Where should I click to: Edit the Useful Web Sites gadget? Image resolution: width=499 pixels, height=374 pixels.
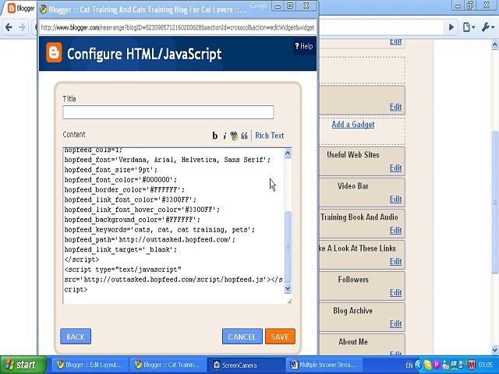point(395,168)
